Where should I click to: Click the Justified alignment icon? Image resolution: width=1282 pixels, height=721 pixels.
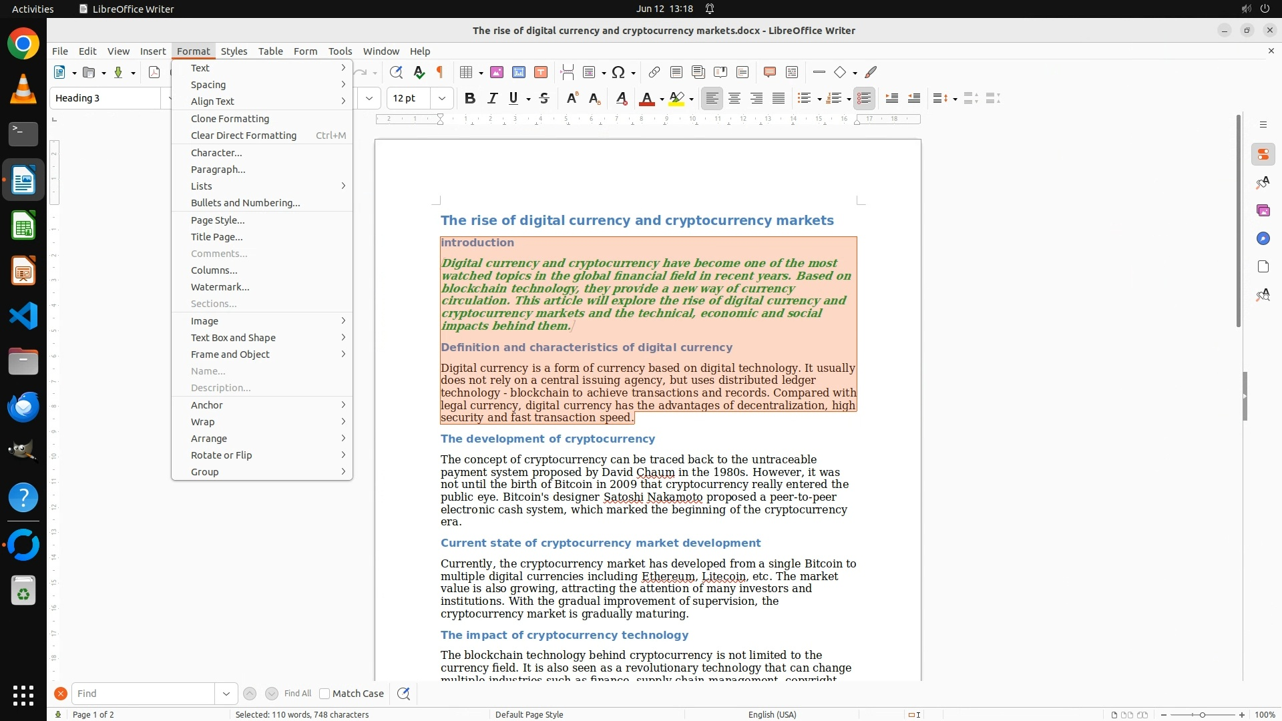(x=779, y=99)
